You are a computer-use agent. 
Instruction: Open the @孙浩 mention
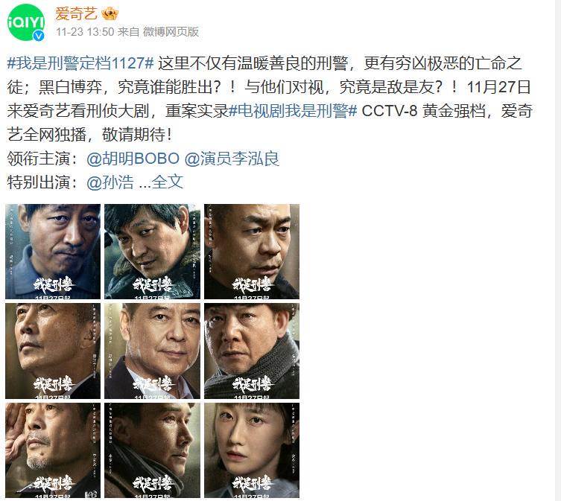point(110,182)
